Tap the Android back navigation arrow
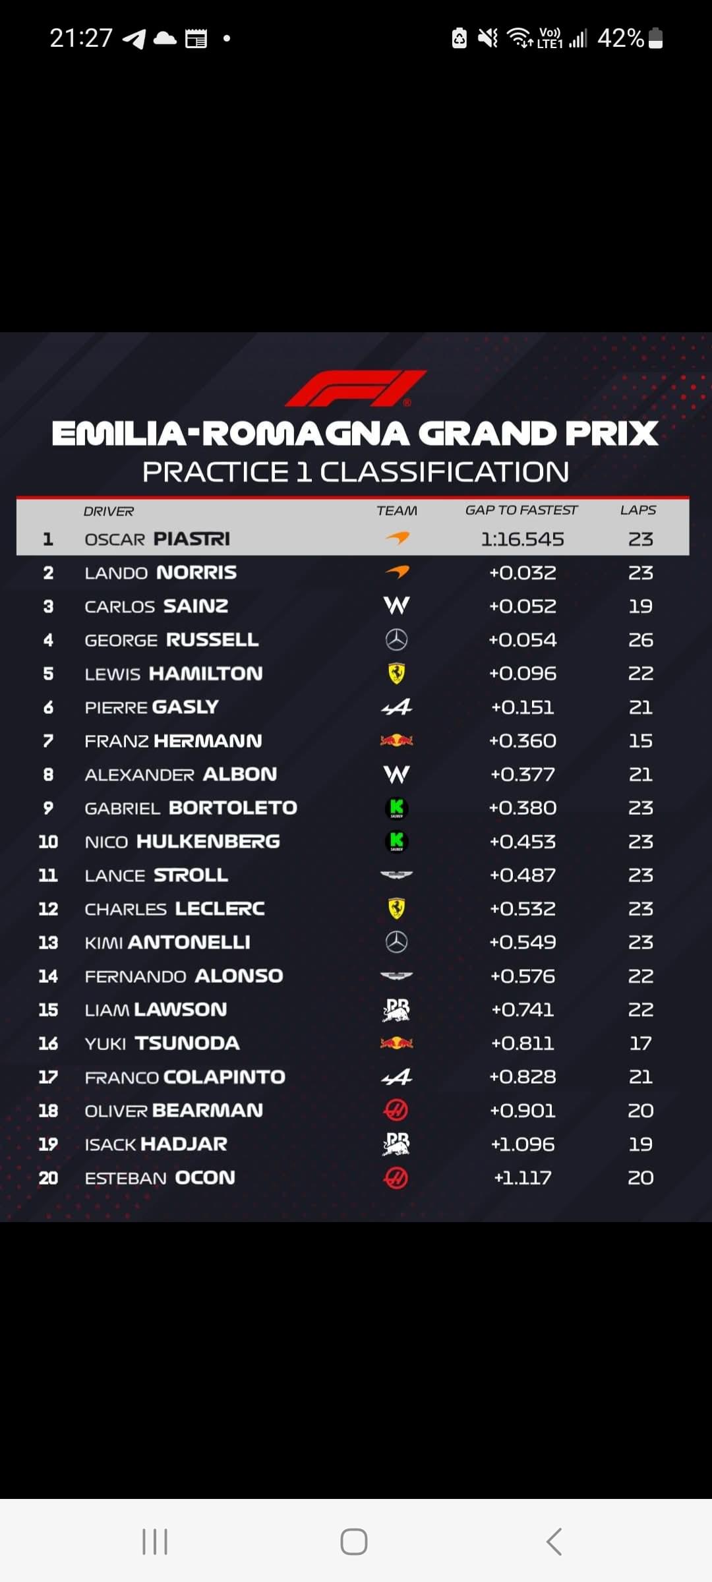 (x=554, y=1542)
